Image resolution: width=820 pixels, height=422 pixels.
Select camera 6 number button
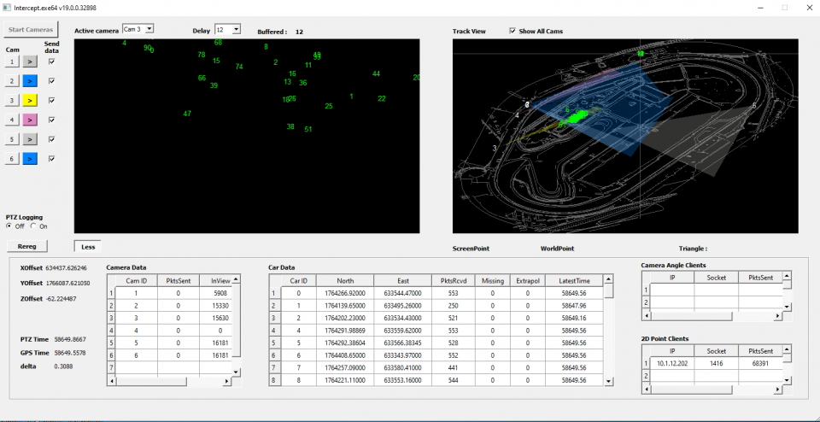(13, 158)
